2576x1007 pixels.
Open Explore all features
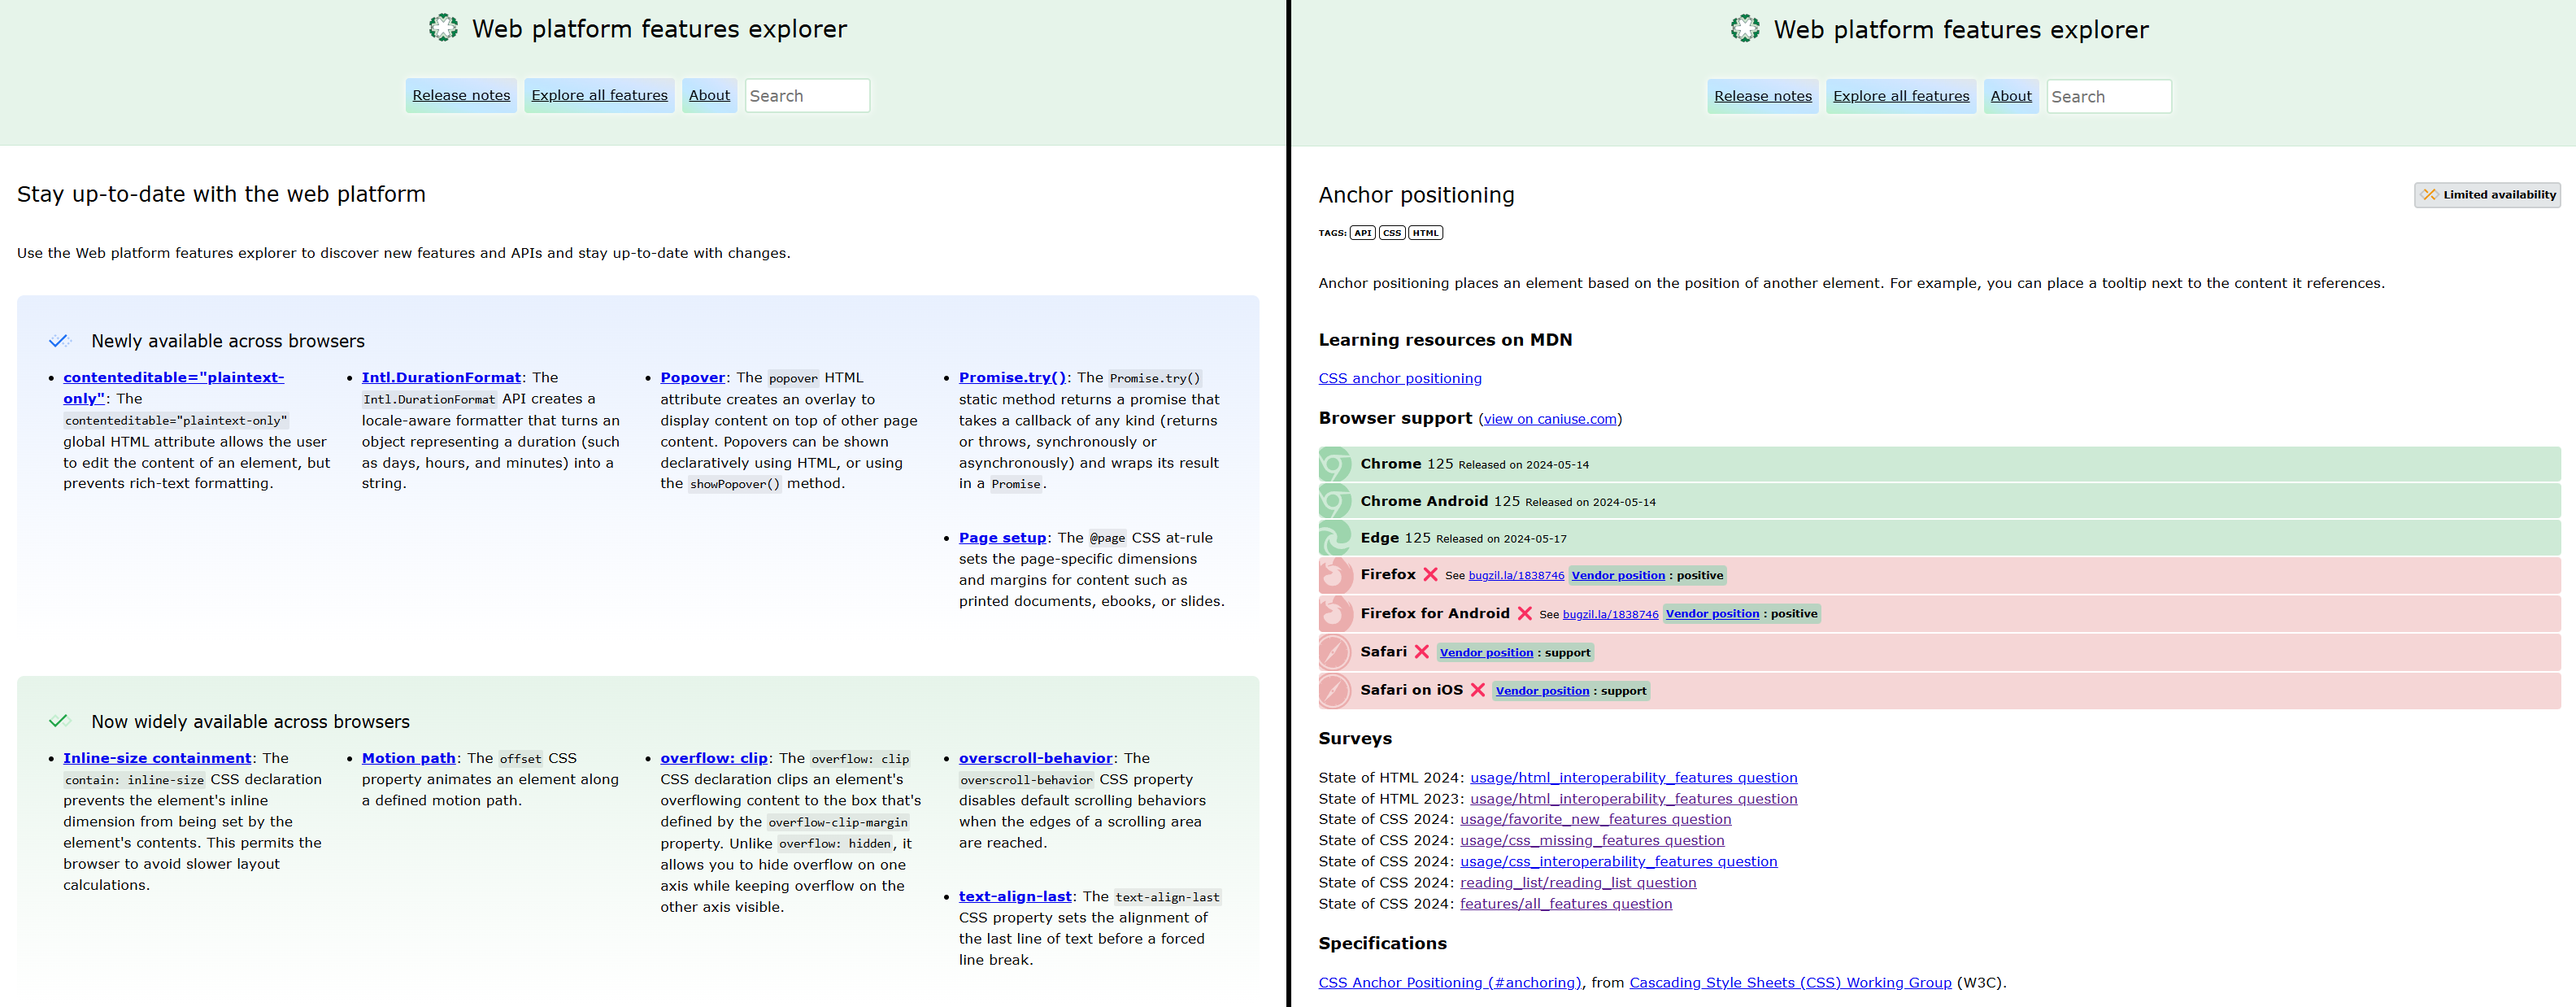(x=599, y=95)
